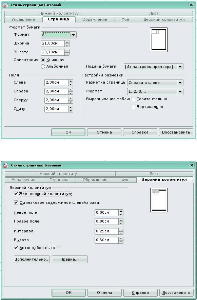Toggle Вкл. верхний колонтитул checkbox
Viewport: 197px width, 300px height.
(16, 194)
